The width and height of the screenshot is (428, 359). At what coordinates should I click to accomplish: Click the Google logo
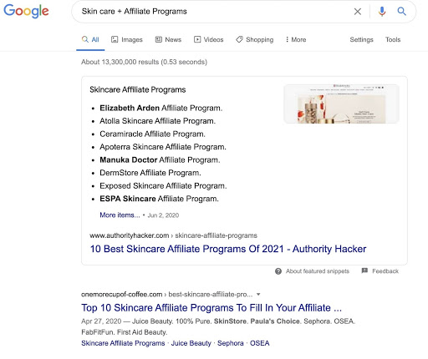point(26,12)
